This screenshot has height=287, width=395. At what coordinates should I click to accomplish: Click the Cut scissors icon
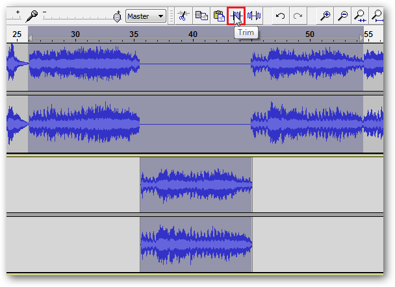click(183, 16)
